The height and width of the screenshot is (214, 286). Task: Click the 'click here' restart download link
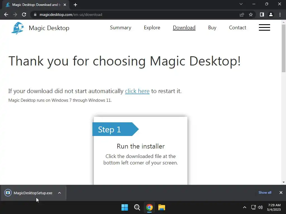pyautogui.click(x=137, y=91)
